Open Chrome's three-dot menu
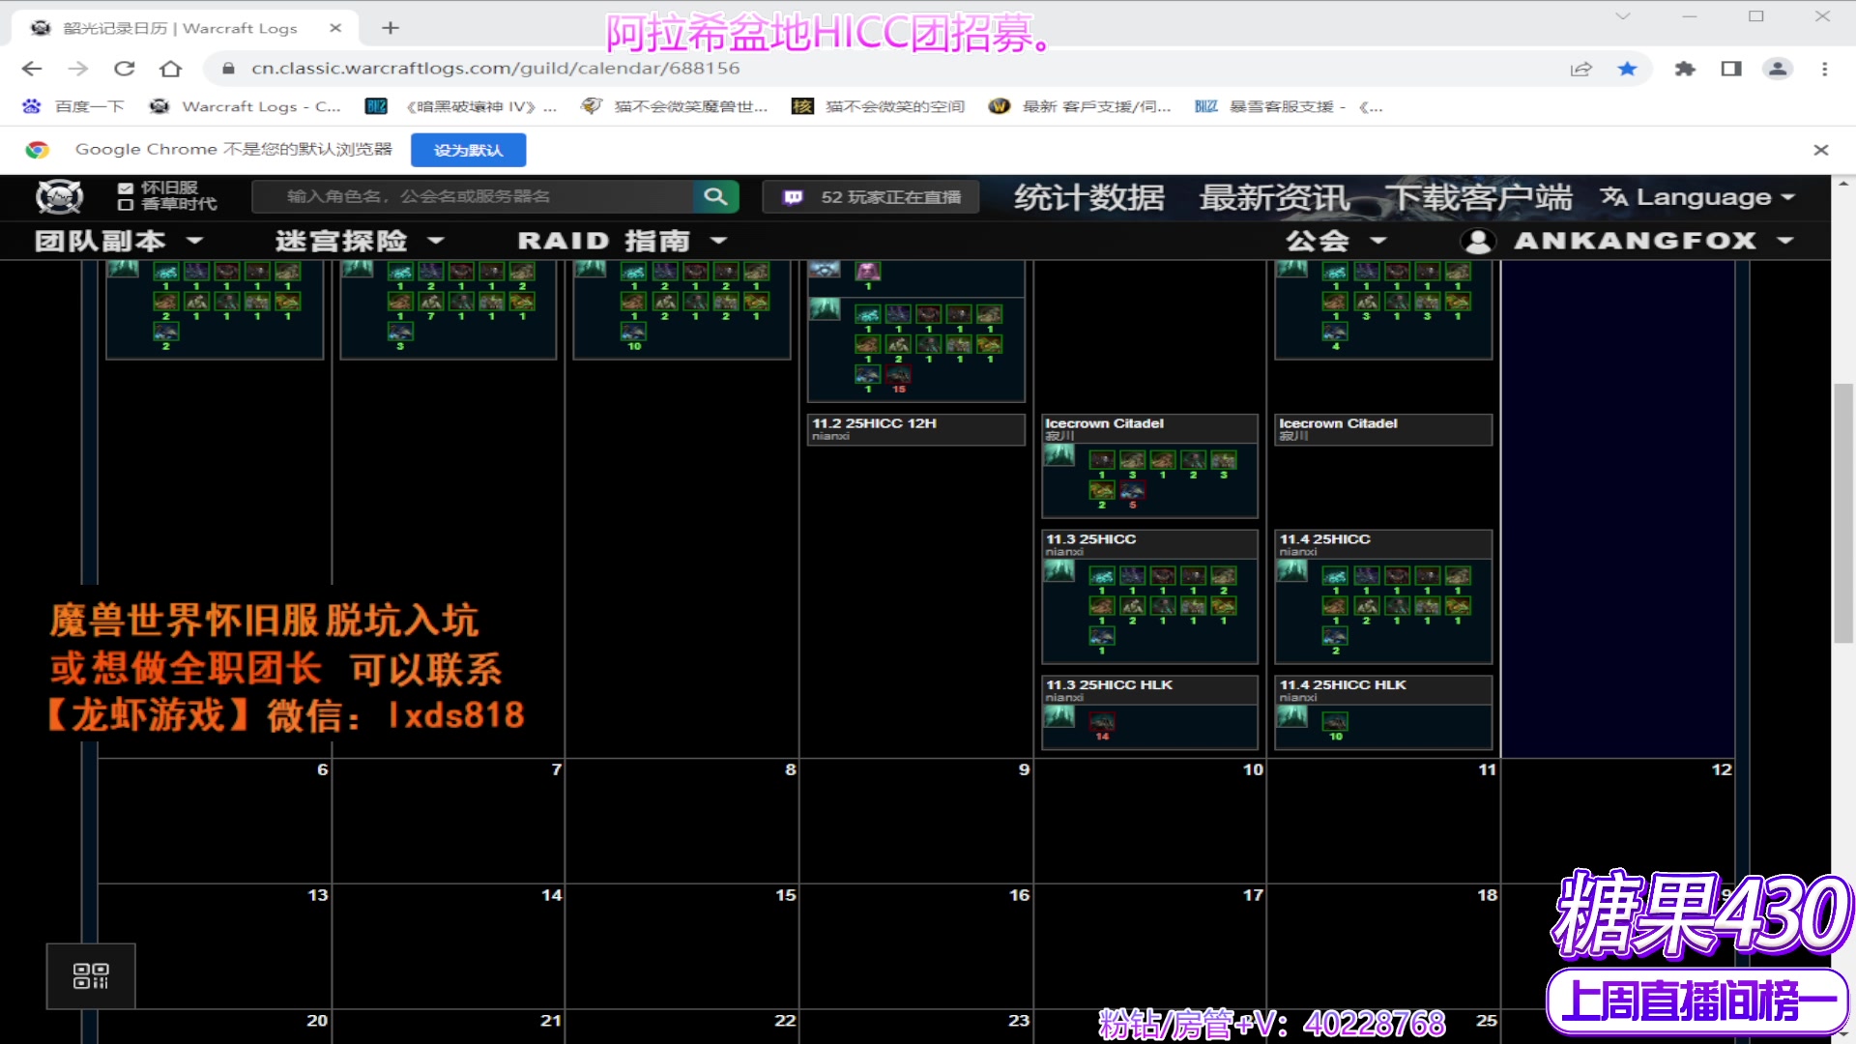 pyautogui.click(x=1825, y=69)
